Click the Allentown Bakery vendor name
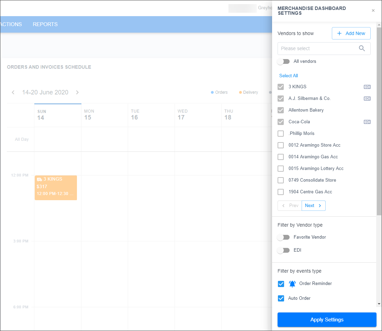This screenshot has width=382, height=331. point(306,110)
